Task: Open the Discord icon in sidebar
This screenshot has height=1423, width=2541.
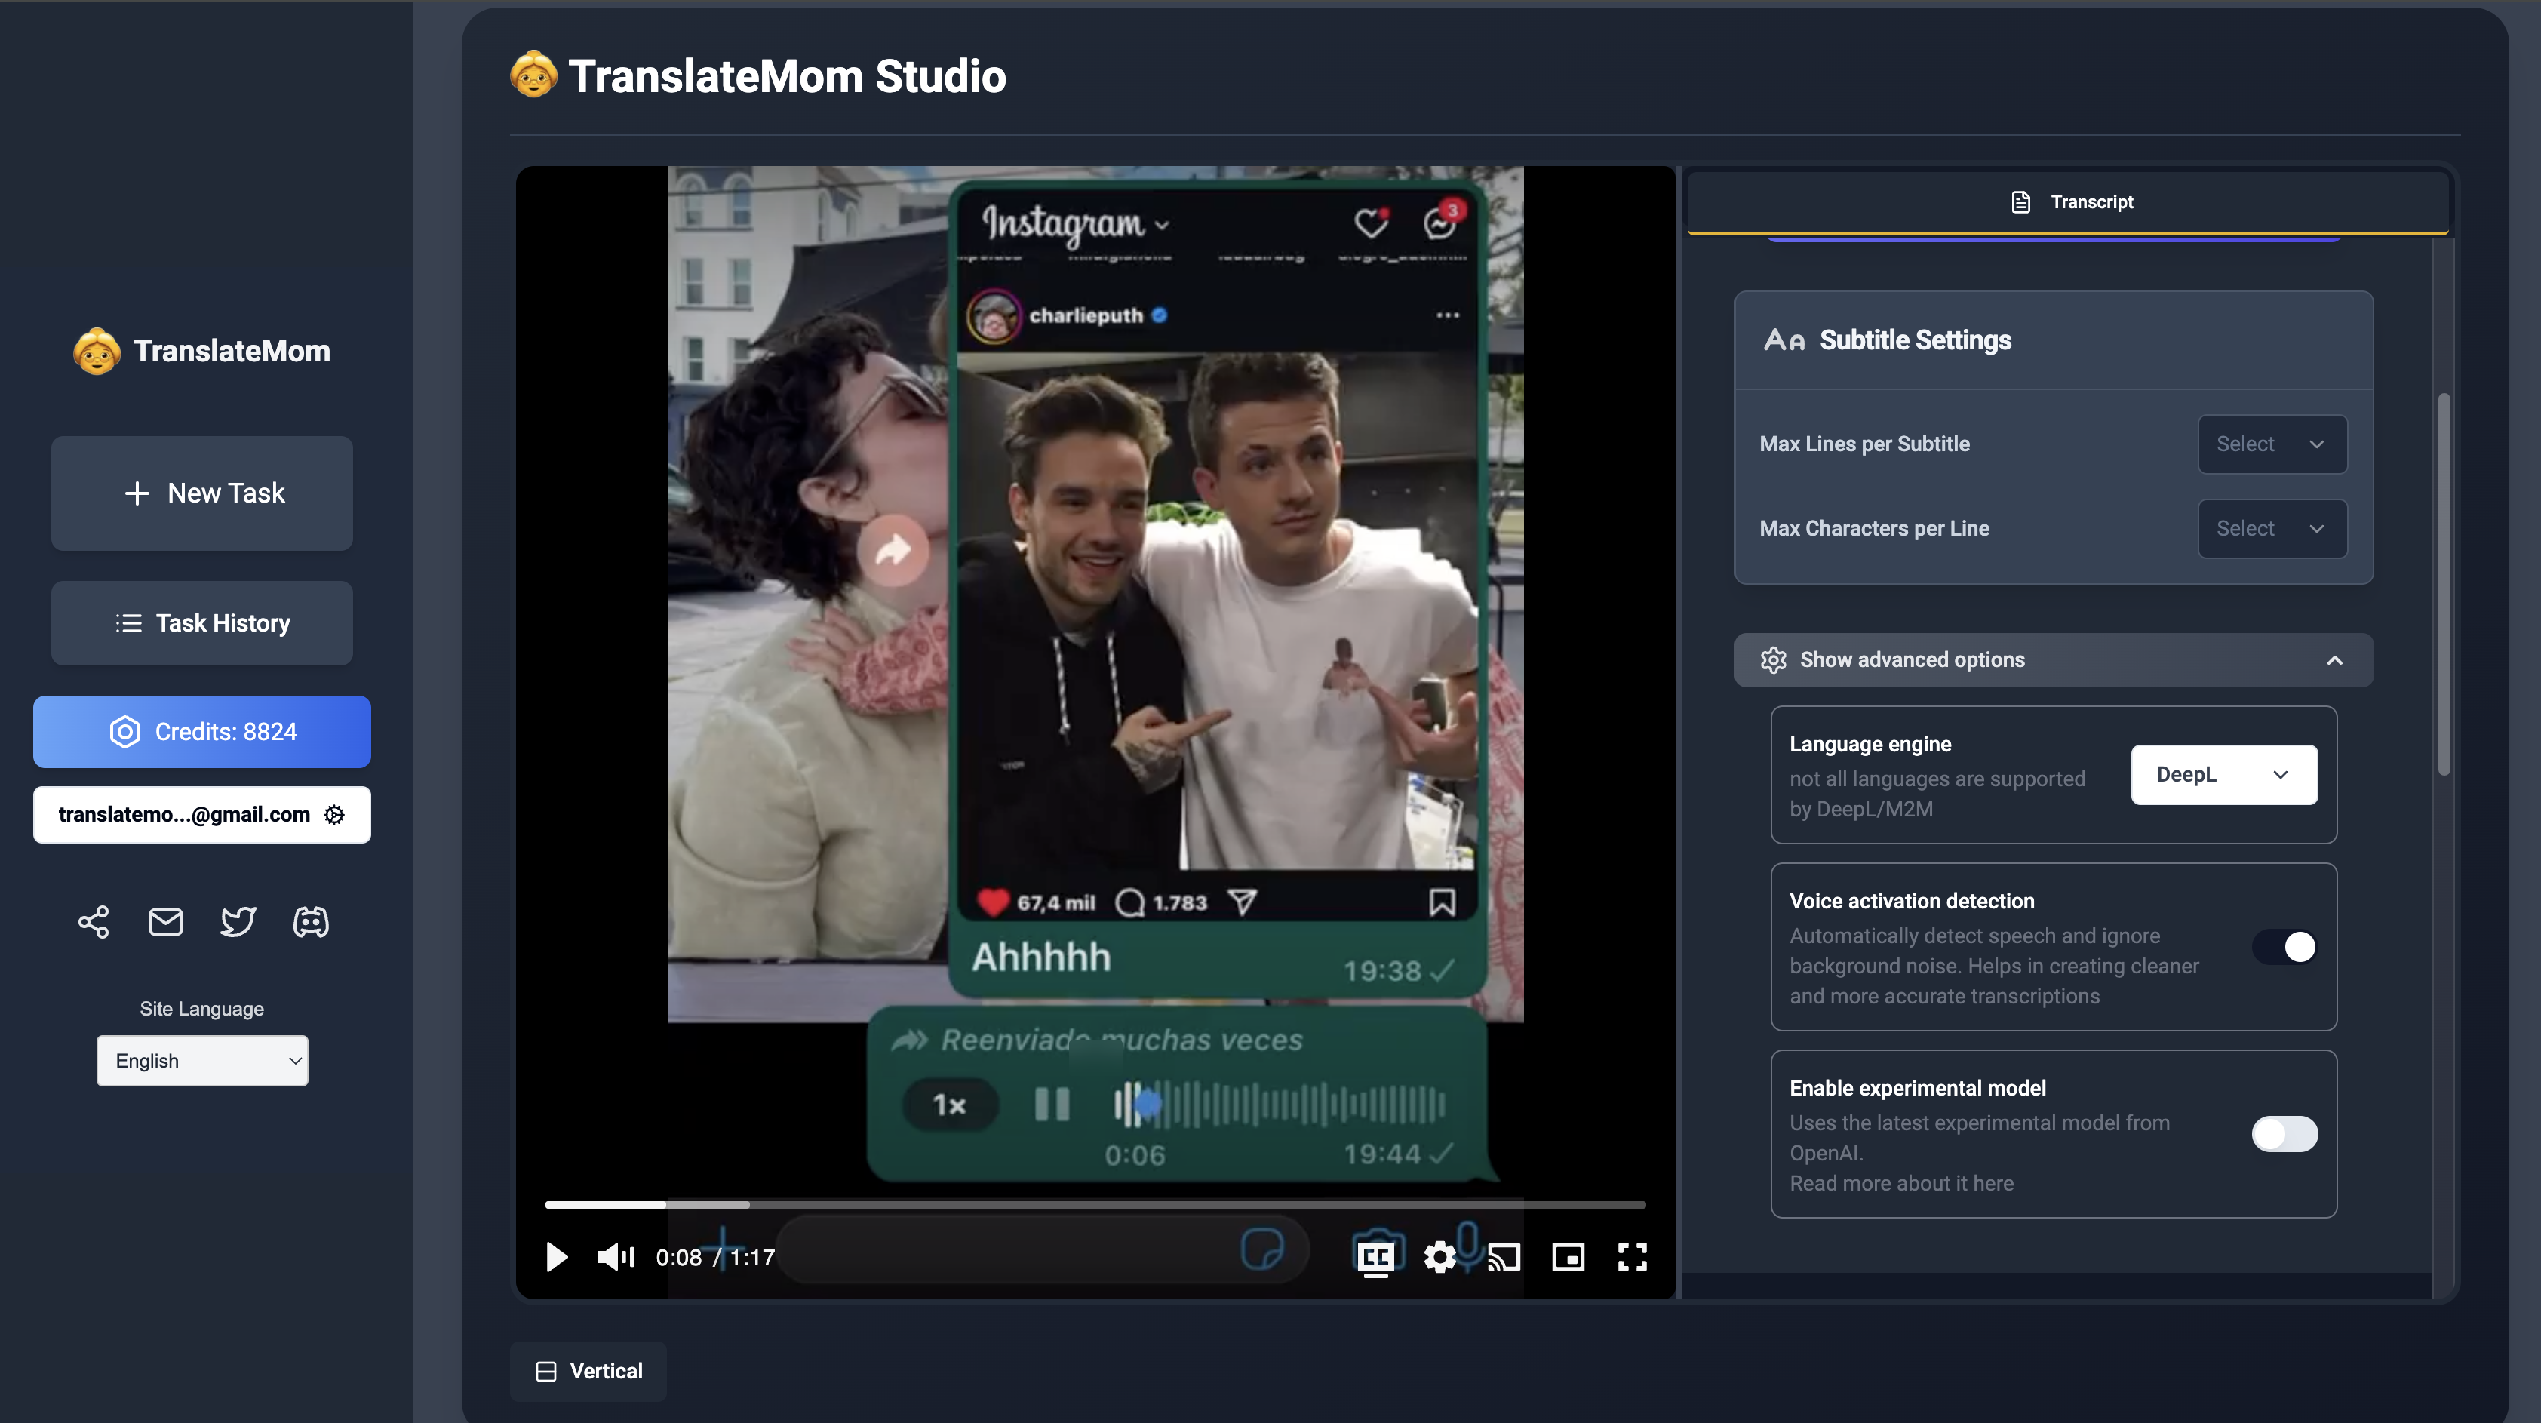Action: (311, 922)
